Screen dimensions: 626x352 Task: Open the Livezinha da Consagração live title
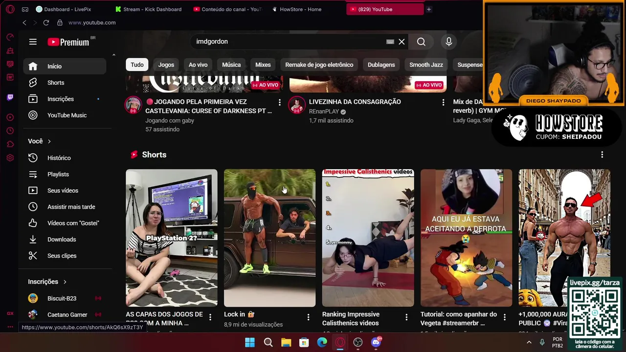(355, 102)
